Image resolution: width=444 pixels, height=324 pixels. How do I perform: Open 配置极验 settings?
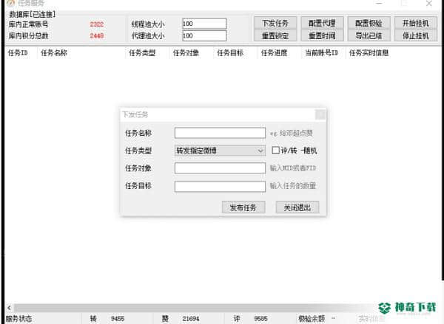point(369,23)
